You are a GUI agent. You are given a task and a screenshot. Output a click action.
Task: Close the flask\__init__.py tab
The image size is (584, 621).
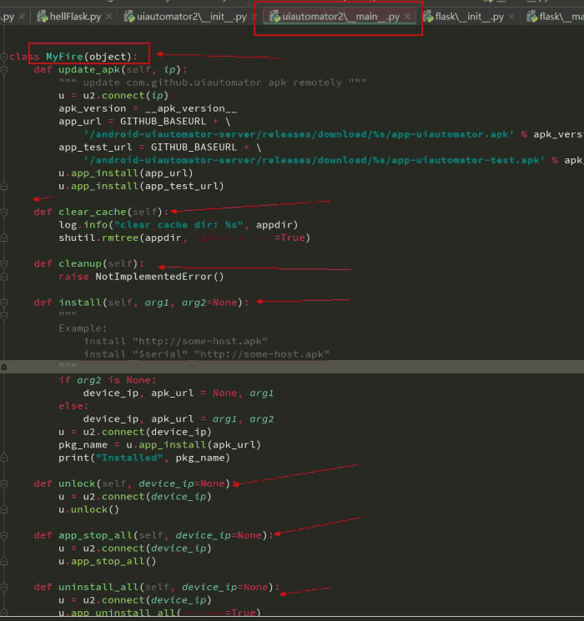(511, 17)
